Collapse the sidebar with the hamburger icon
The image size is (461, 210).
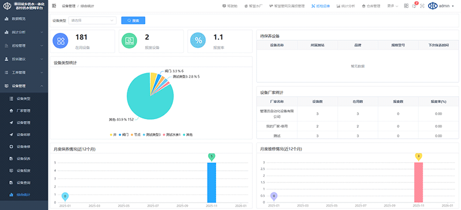pyautogui.click(x=54, y=6)
